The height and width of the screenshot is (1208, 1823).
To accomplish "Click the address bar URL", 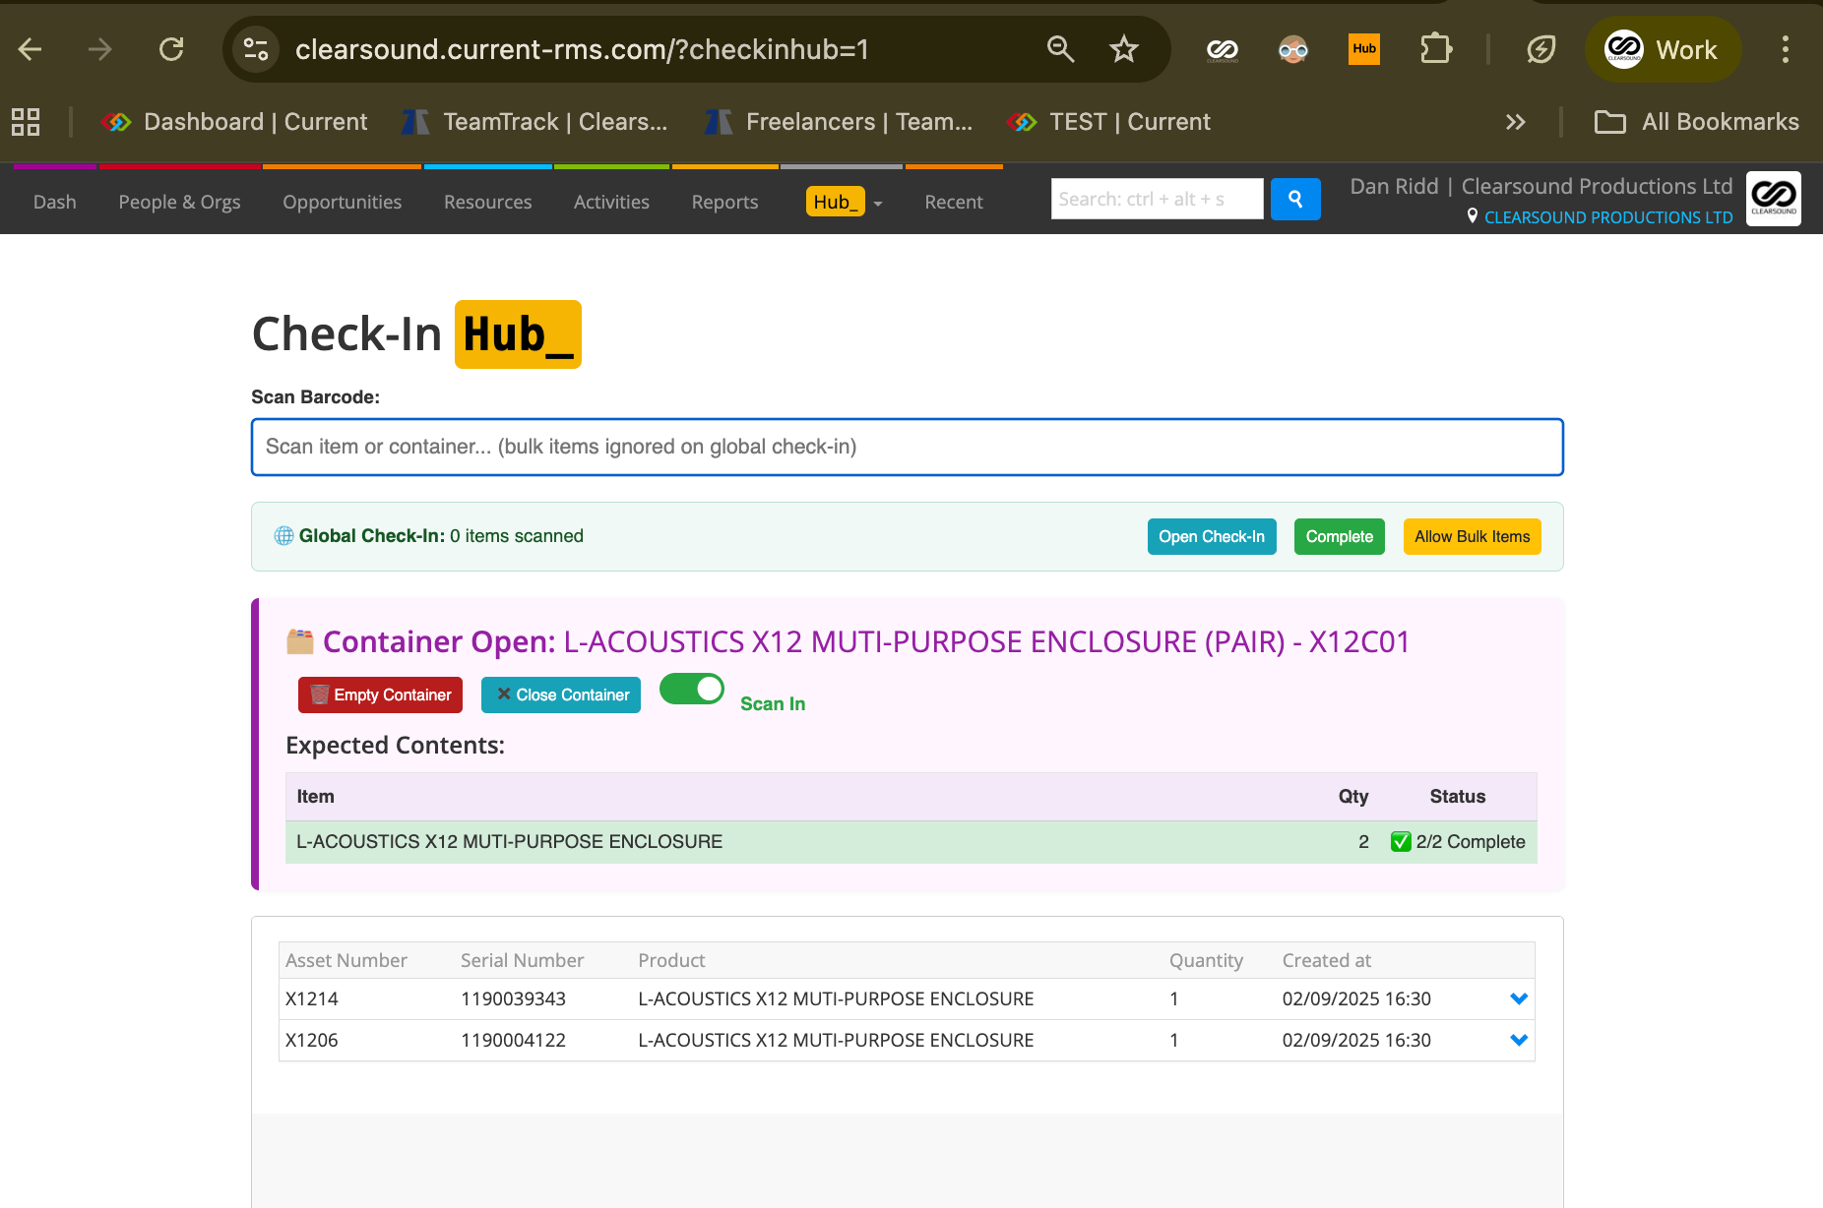I will point(582,49).
